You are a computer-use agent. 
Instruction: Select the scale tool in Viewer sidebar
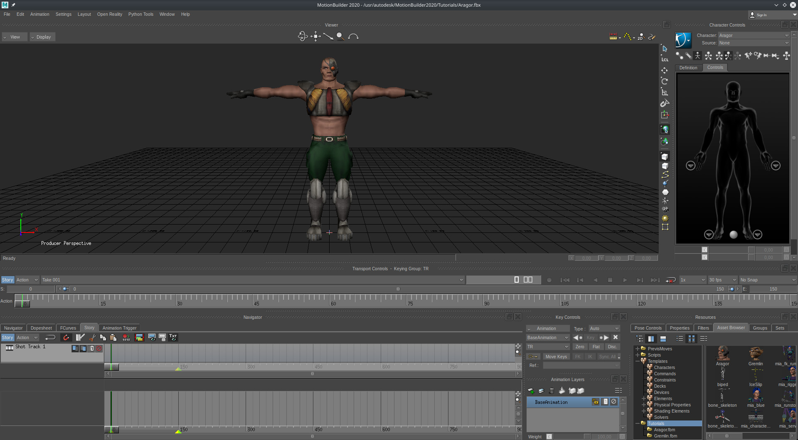tap(665, 92)
